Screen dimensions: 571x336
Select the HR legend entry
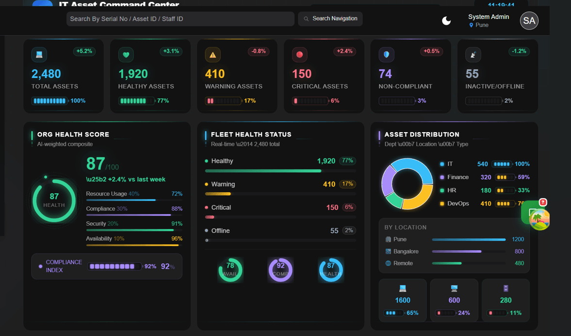coord(484,190)
